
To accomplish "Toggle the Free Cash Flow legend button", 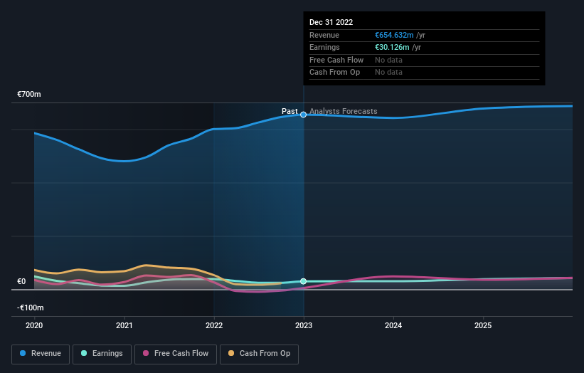I will pyautogui.click(x=176, y=354).
